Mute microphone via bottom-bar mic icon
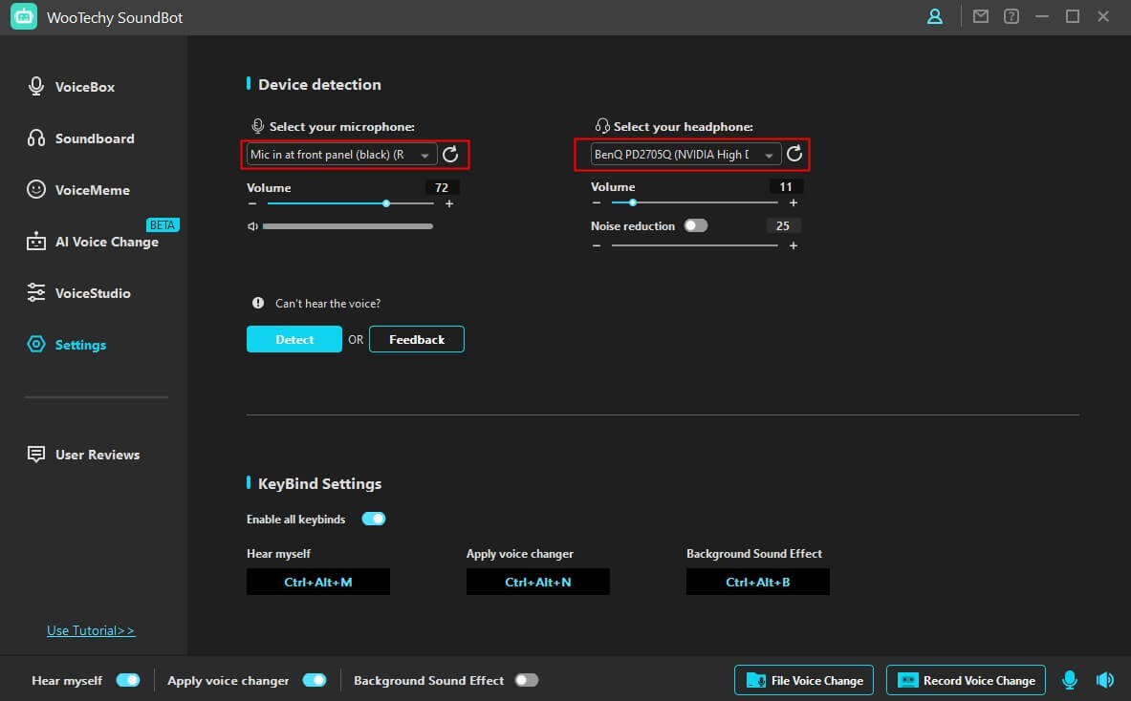This screenshot has height=701, width=1131. (x=1070, y=679)
